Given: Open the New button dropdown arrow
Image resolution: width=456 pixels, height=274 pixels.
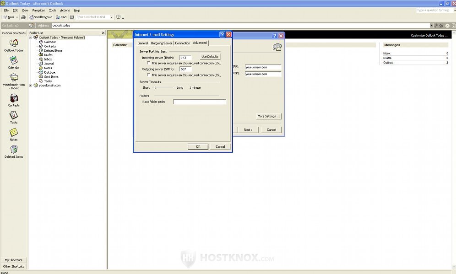Looking at the screenshot, I should click(x=17, y=17).
